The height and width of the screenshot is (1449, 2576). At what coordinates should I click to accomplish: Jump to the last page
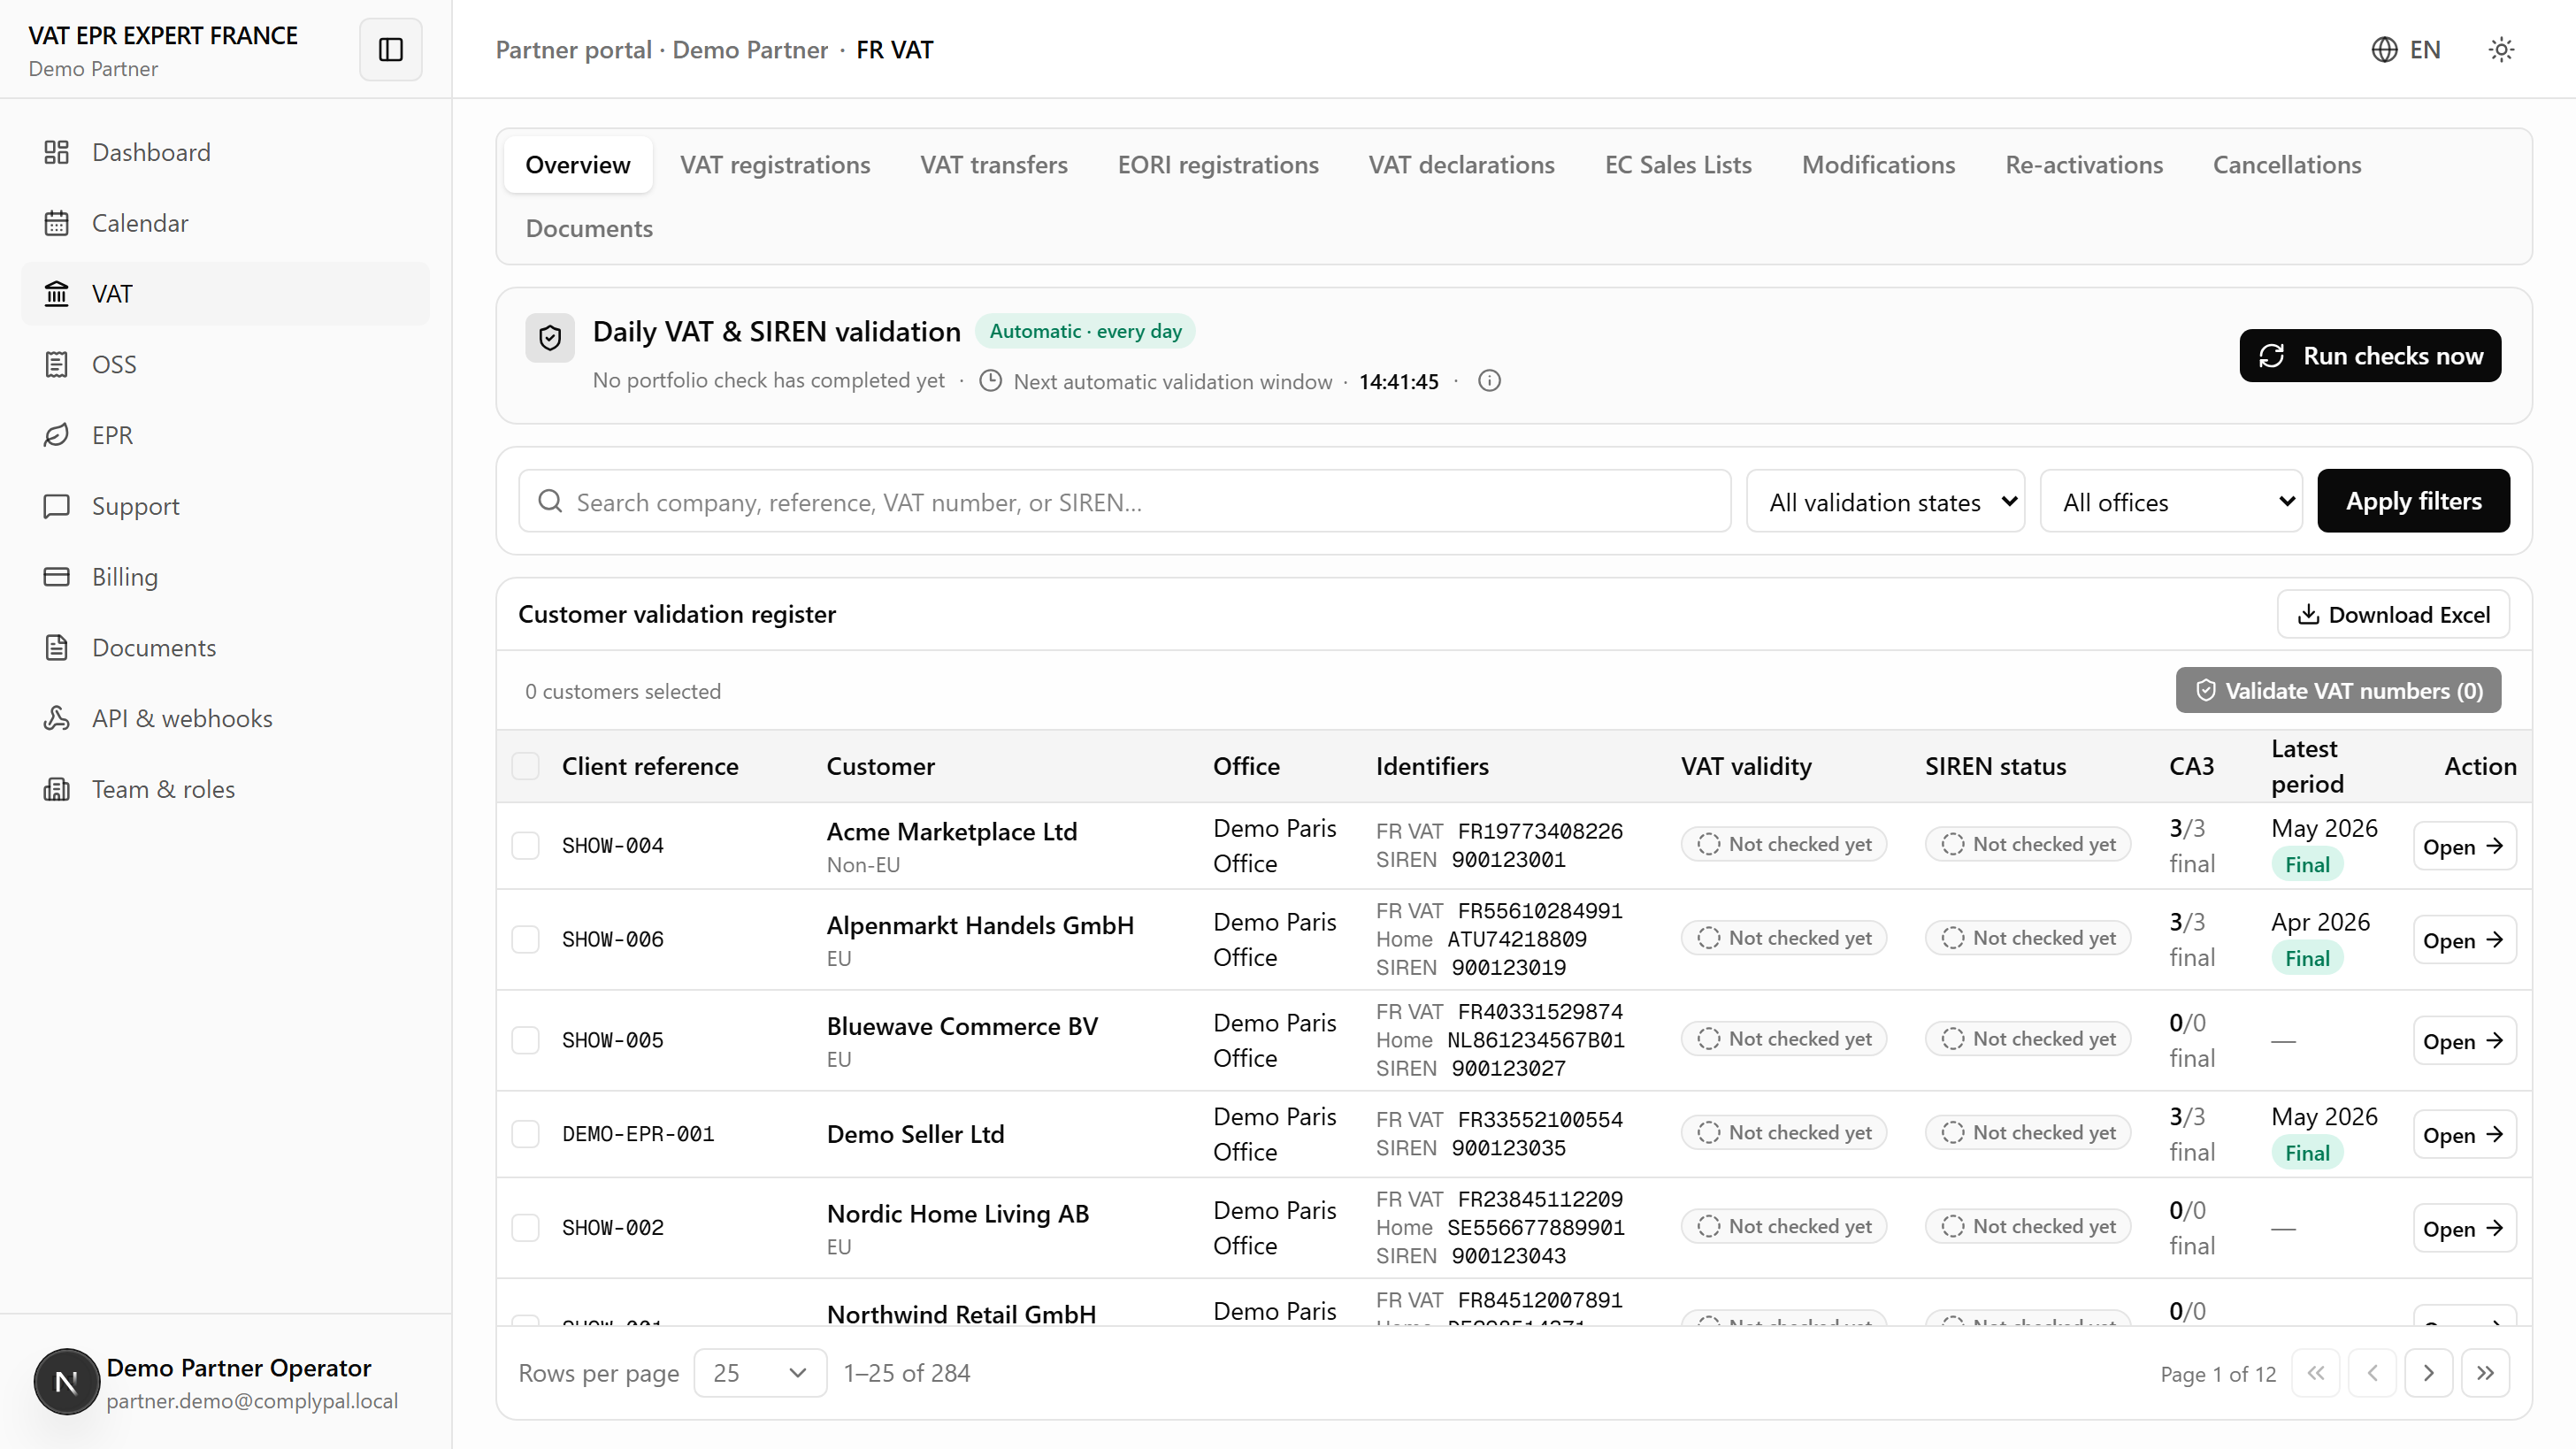(2485, 1373)
